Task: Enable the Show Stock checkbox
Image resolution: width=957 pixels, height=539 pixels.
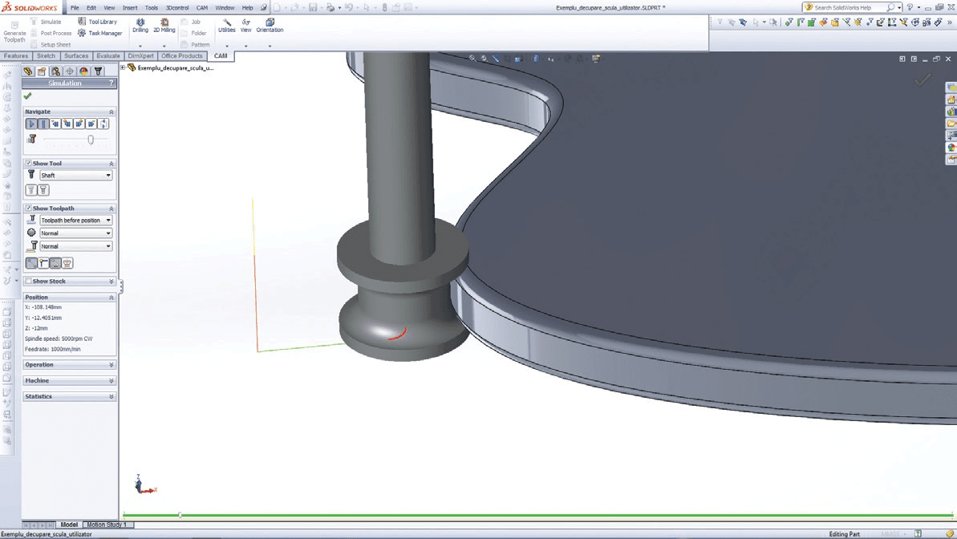Action: click(28, 282)
